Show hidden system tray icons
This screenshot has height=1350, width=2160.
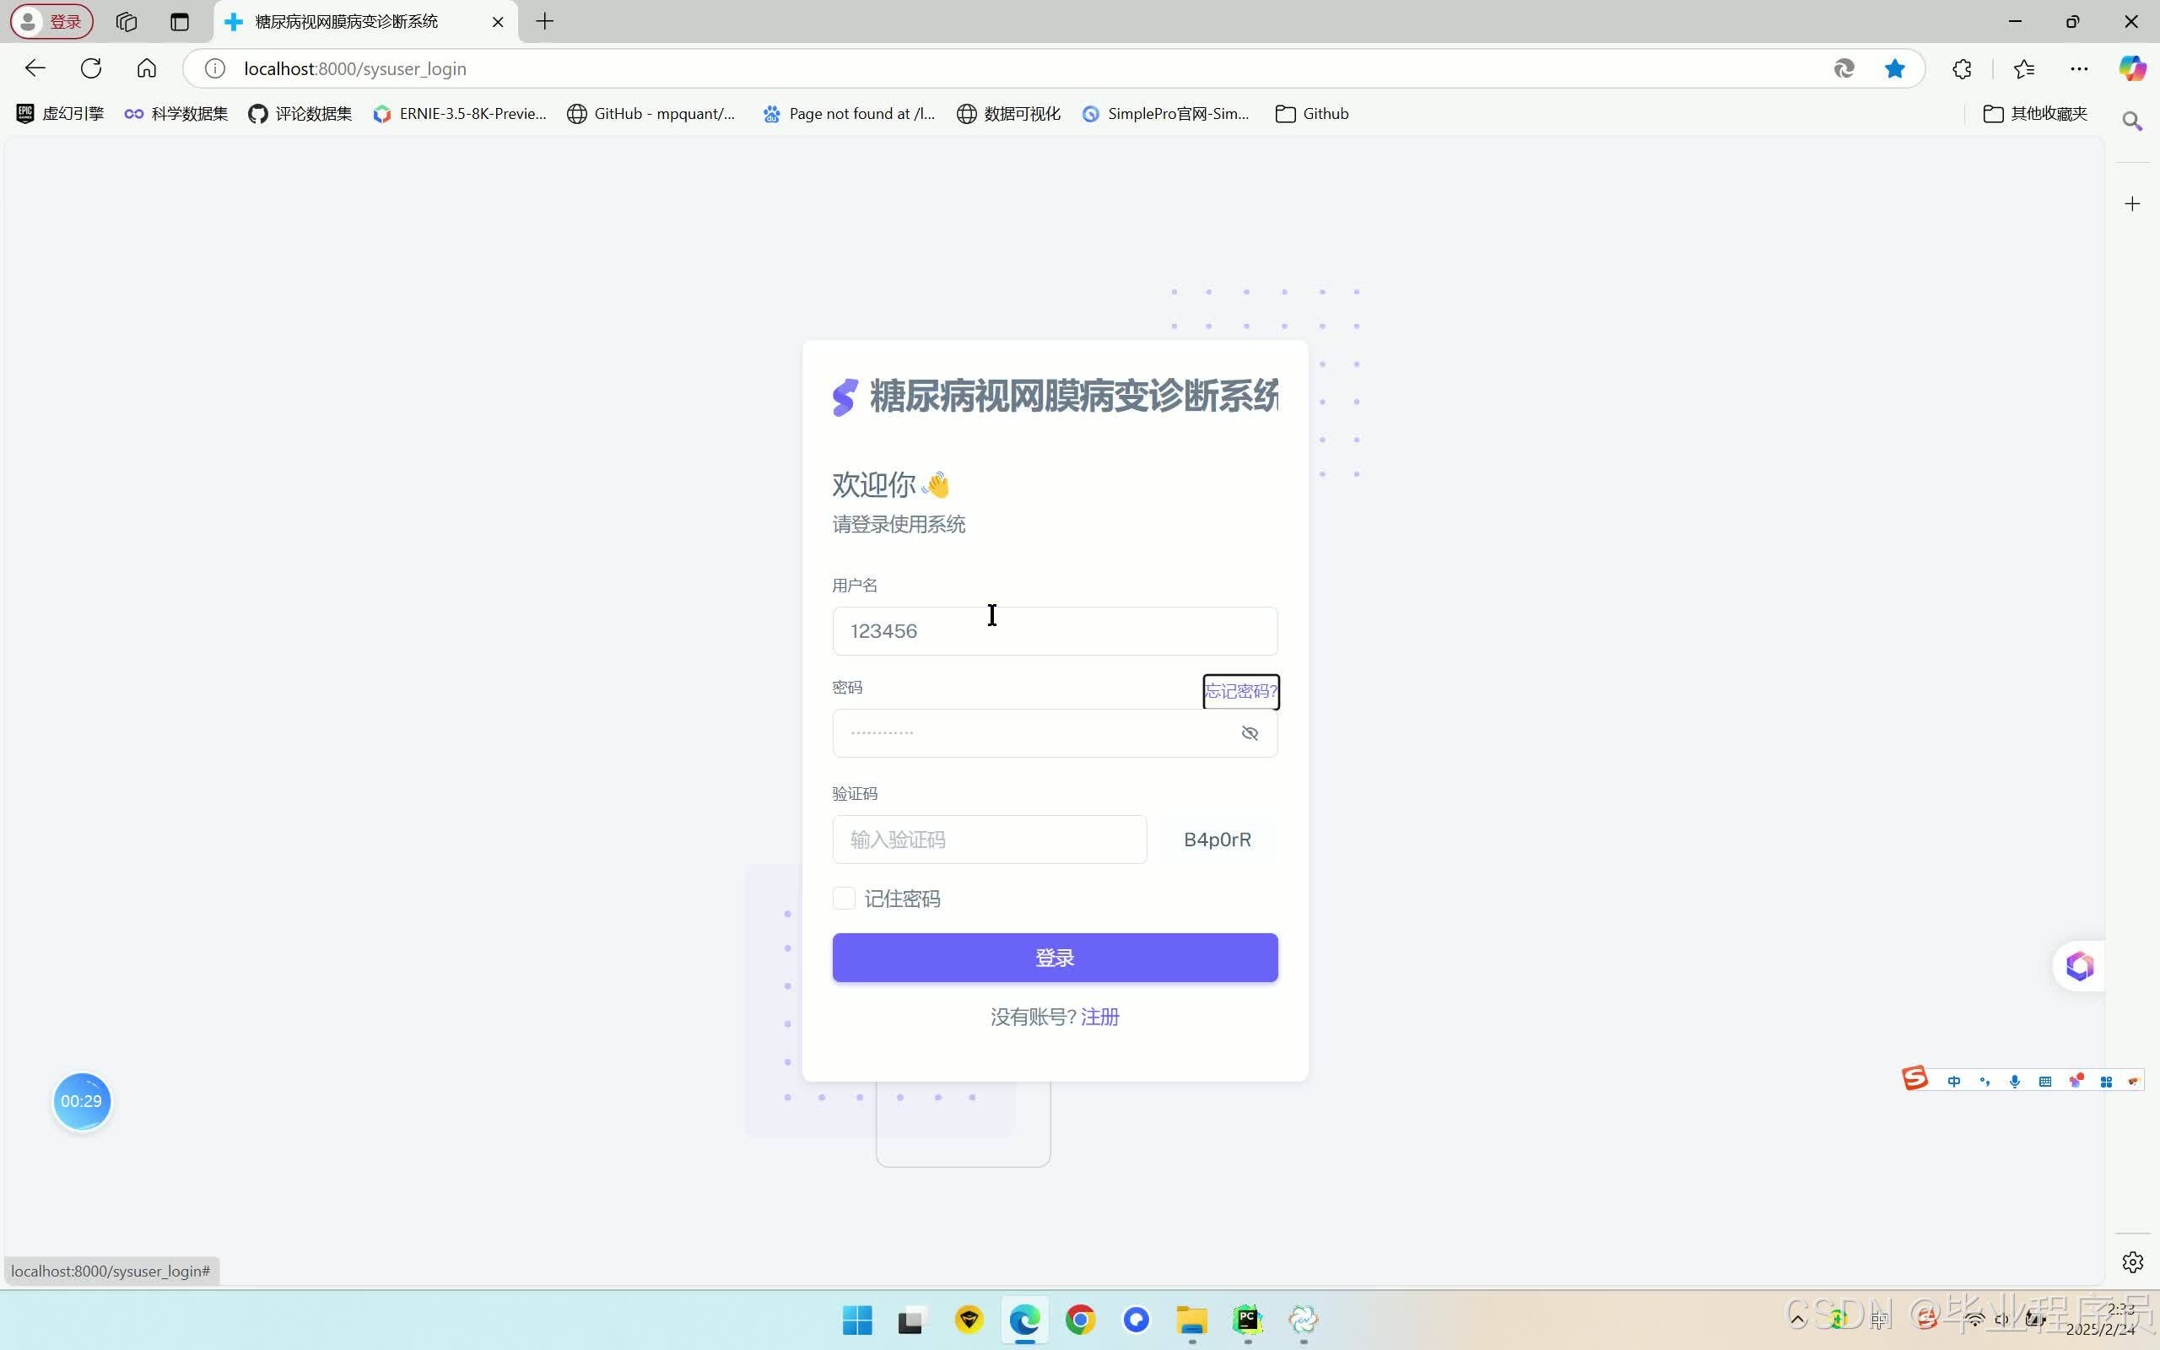pyautogui.click(x=1799, y=1320)
